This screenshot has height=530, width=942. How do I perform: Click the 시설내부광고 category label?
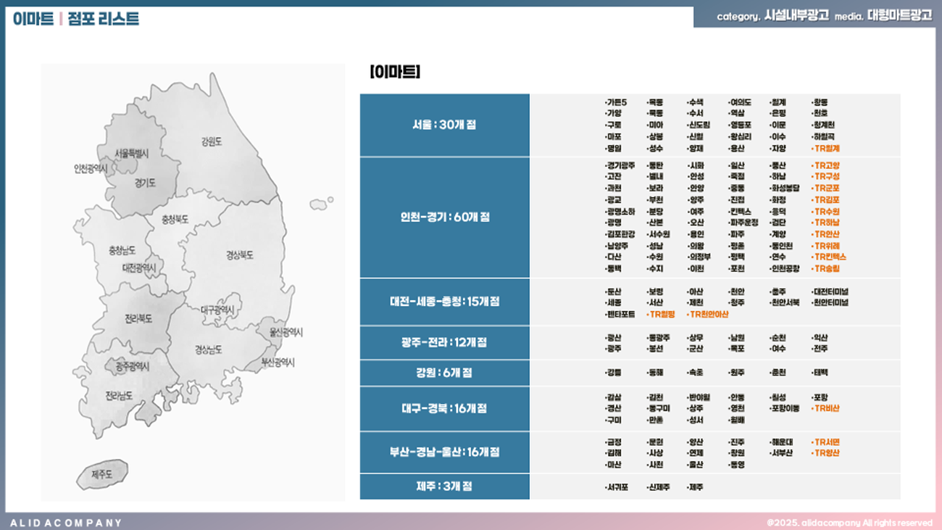796,15
